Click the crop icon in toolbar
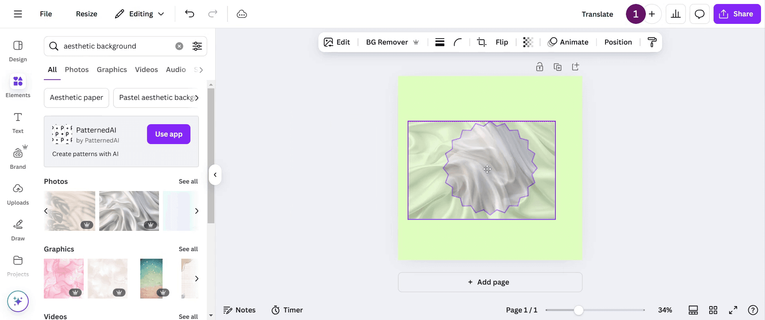This screenshot has height=320, width=765. point(482,42)
